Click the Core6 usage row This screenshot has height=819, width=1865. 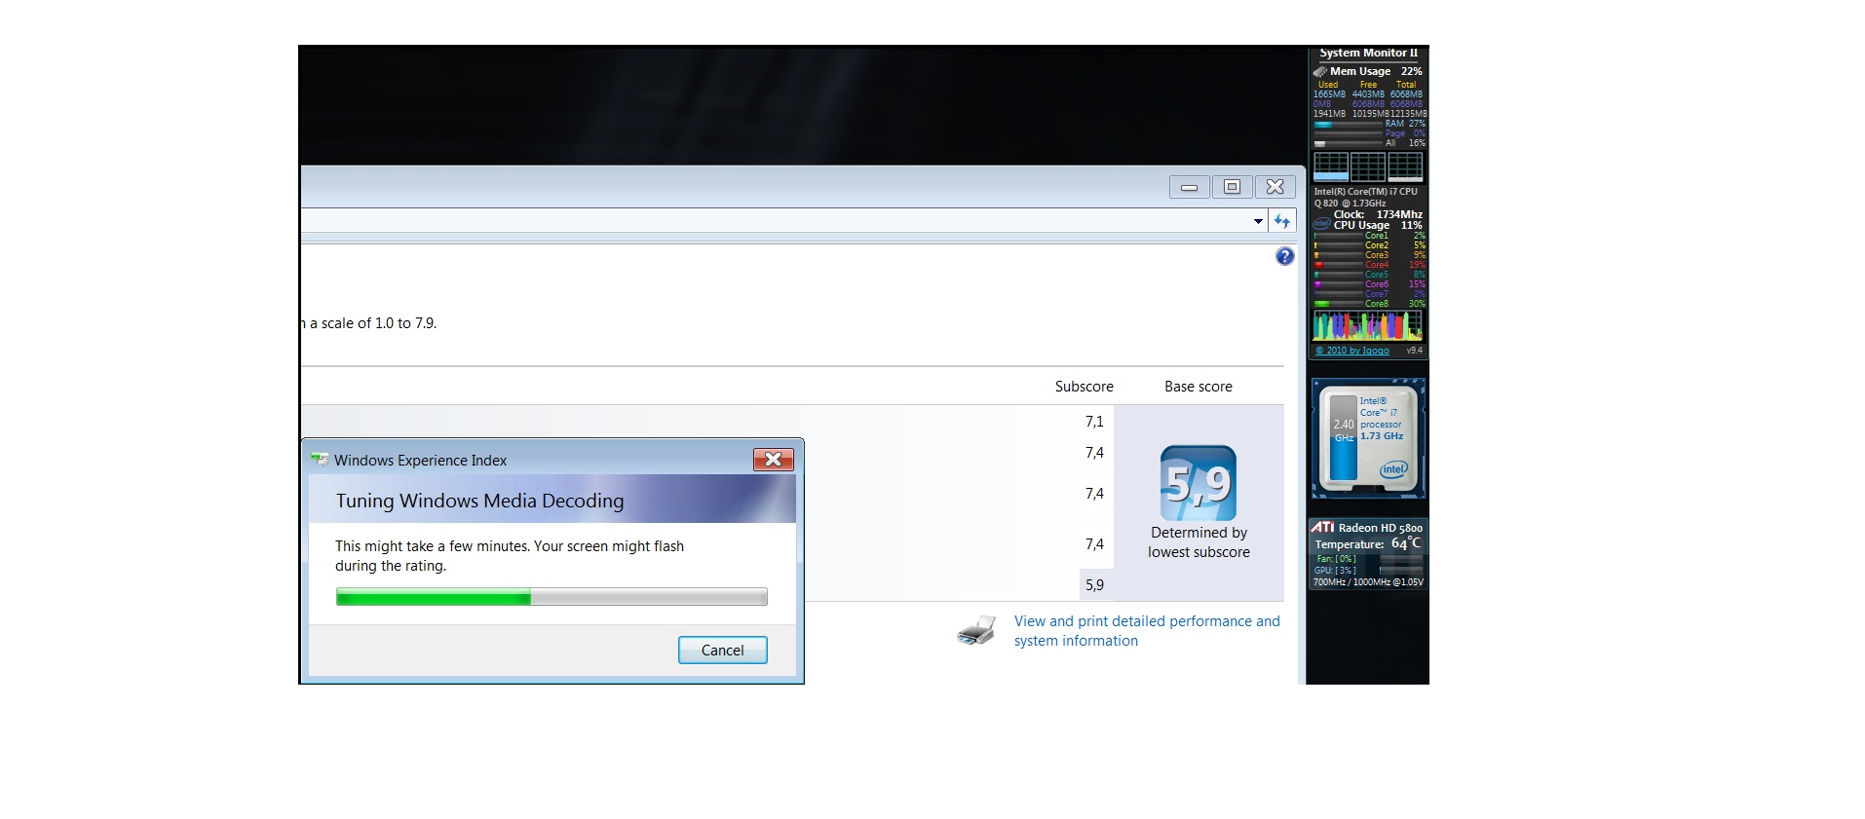click(x=1369, y=284)
